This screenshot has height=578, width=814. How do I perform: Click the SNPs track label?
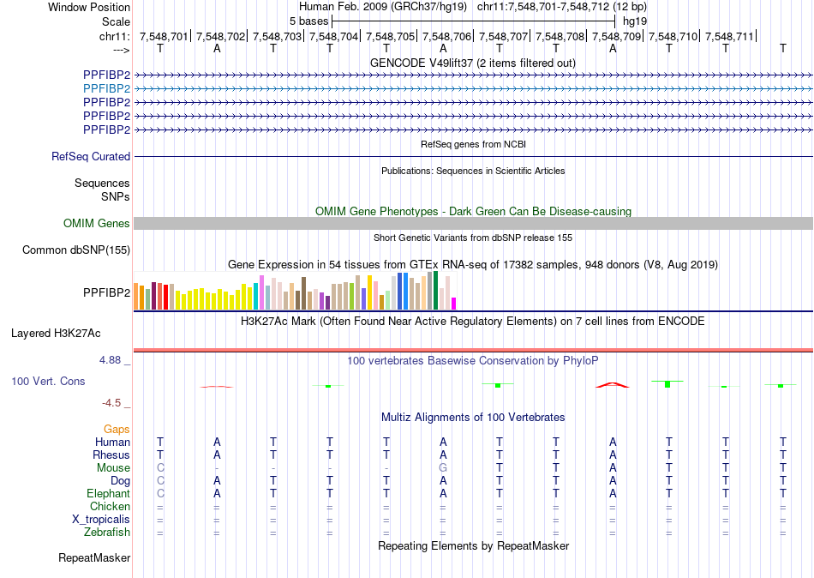[116, 196]
